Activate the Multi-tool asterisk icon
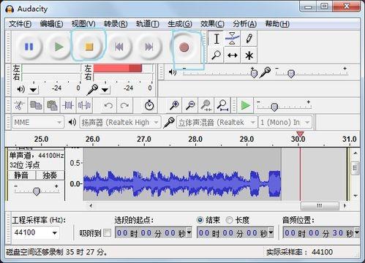The image size is (365, 263). pos(249,56)
